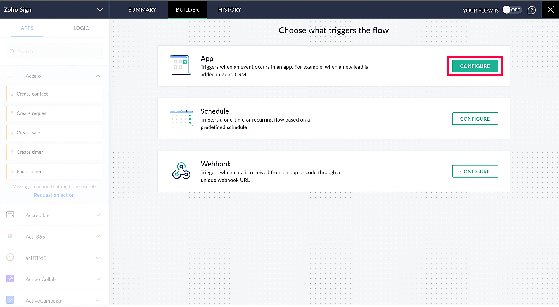Follow the Request an action link
The height and width of the screenshot is (307, 559).
pyautogui.click(x=54, y=195)
